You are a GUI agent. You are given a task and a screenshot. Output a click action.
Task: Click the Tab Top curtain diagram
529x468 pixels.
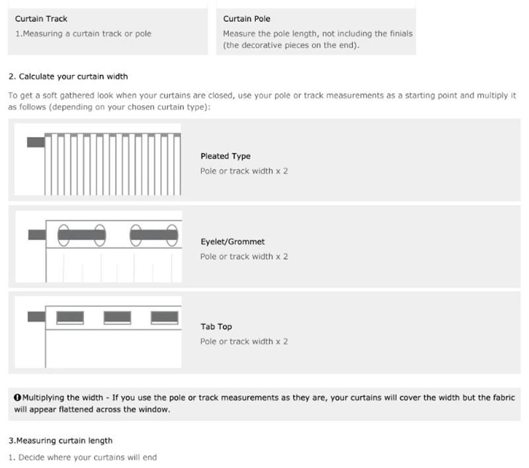pyautogui.click(x=103, y=330)
